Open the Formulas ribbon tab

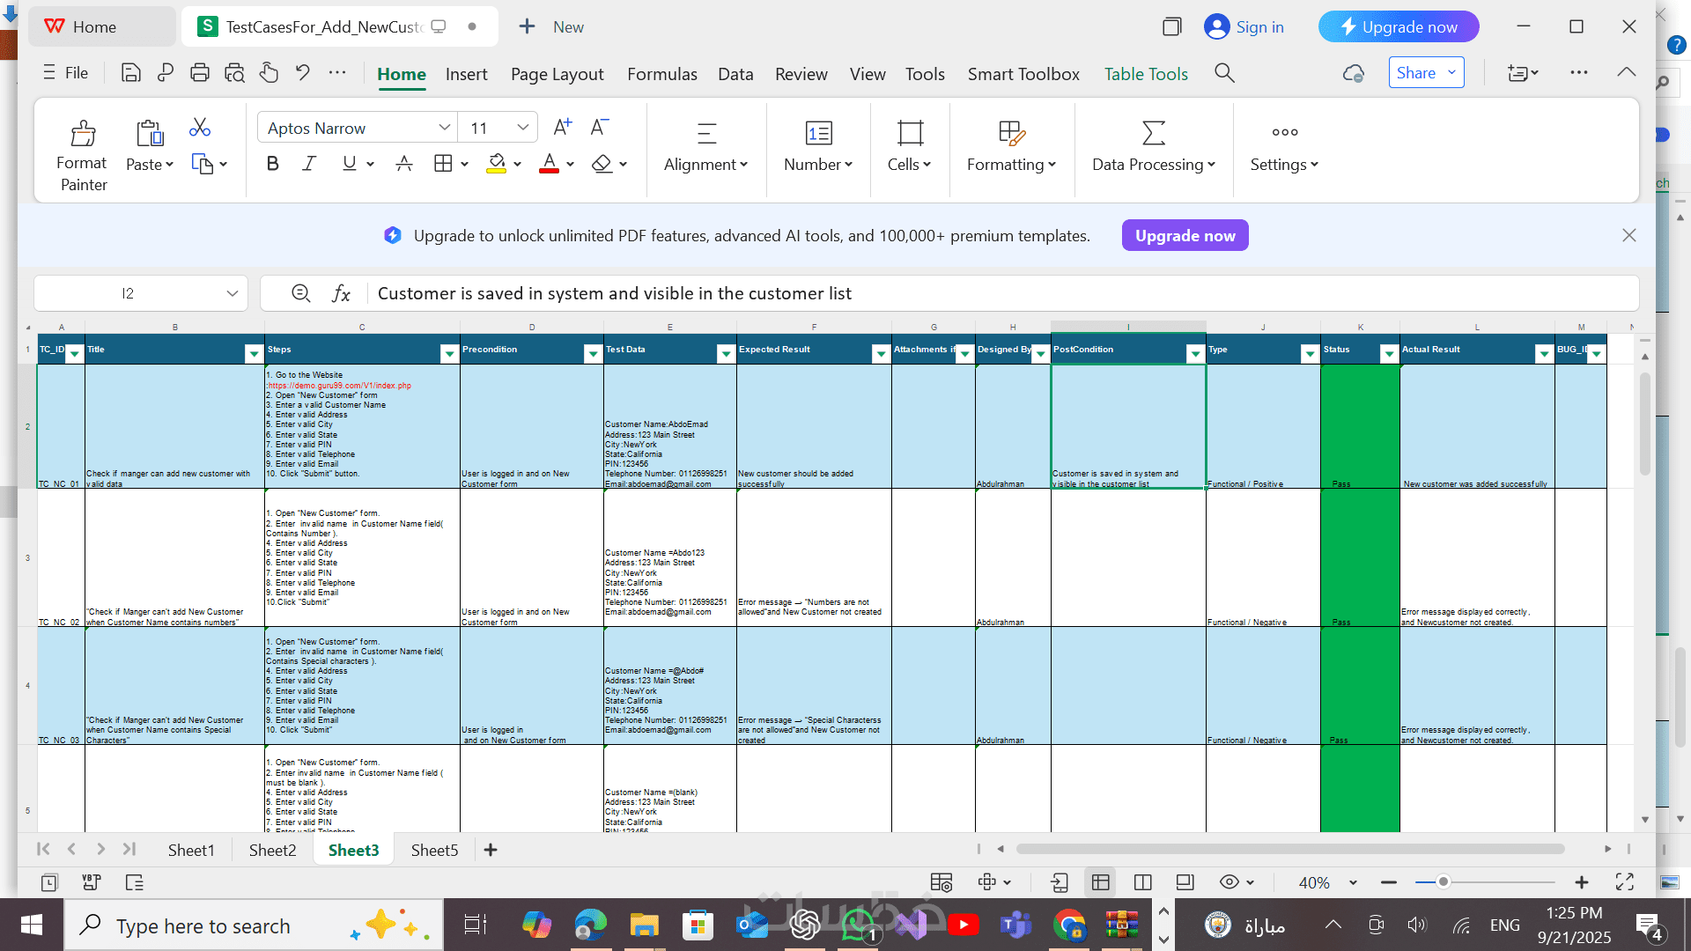[661, 74]
